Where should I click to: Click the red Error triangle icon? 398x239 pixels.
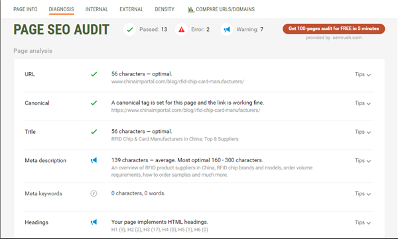pyautogui.click(x=181, y=30)
